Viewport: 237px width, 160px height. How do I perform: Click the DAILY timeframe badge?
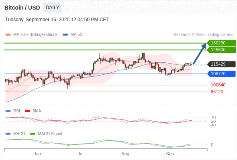point(52,8)
